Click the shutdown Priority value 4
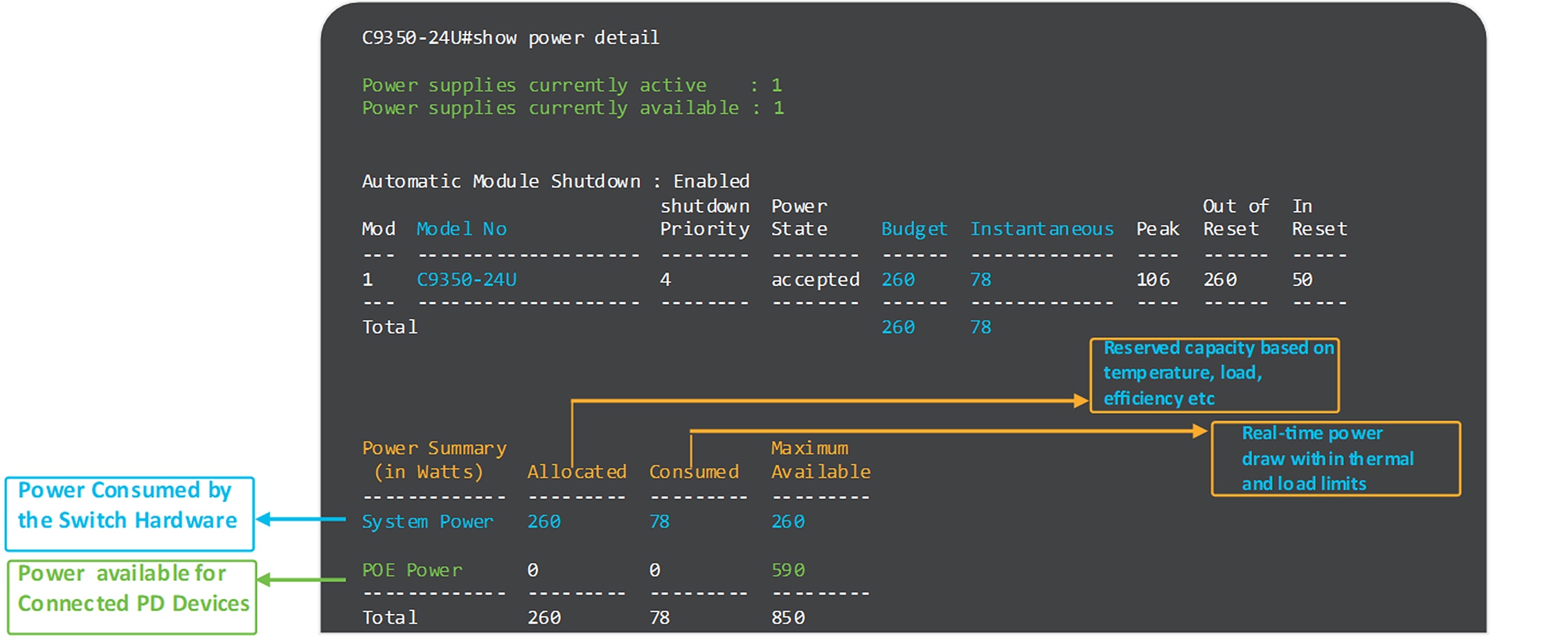This screenshot has width=1558, height=641. click(664, 280)
